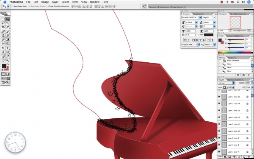Swap foreground and background colors in toolbox
The height and width of the screenshot is (159, 254).
(x=8, y=64)
